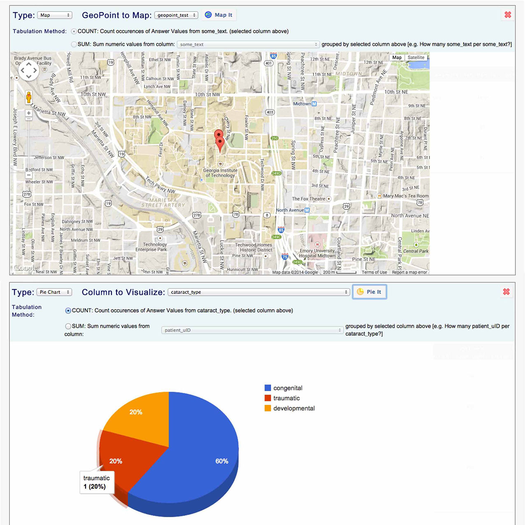
Task: Click Report a map error link
Action: 409,272
